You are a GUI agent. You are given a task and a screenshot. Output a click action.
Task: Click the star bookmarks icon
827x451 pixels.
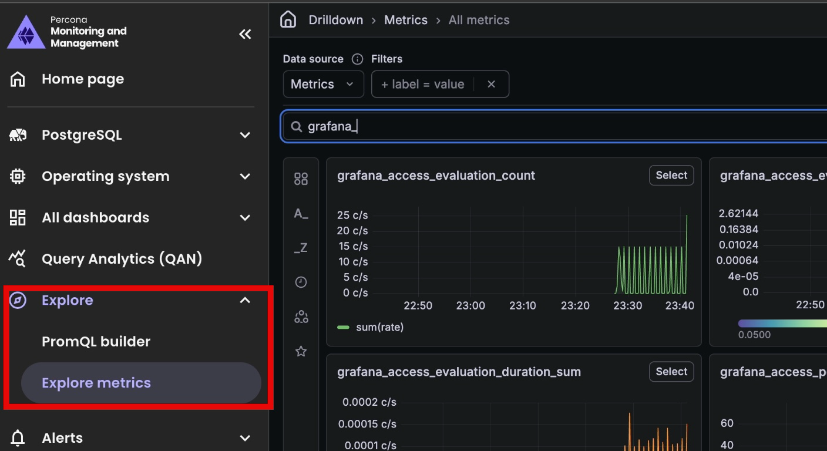pos(301,351)
